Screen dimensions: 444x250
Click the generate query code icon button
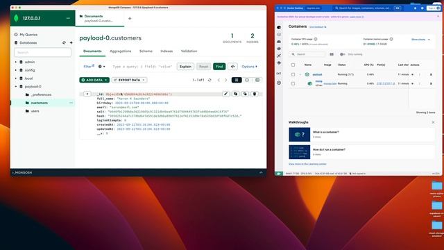(233, 67)
